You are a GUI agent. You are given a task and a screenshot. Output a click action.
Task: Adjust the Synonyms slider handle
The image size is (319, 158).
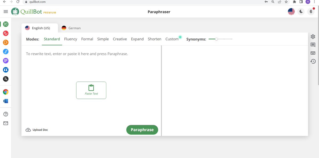[216, 39]
